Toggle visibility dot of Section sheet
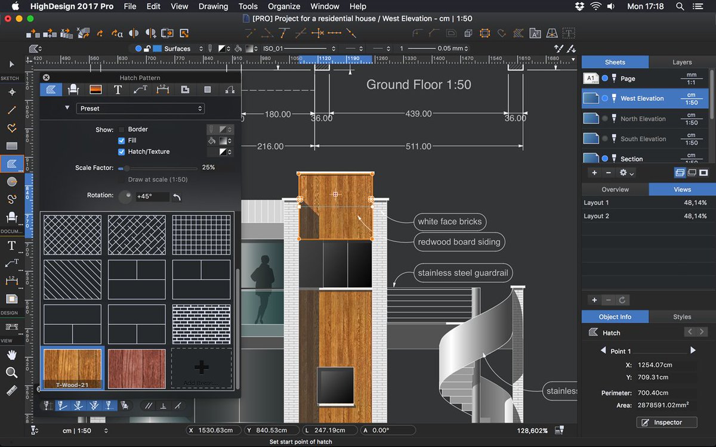Screen dimensions: 716x447 pyautogui.click(x=604, y=159)
